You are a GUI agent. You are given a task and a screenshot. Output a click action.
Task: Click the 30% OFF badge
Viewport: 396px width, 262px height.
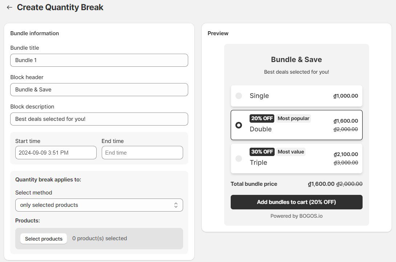click(262, 152)
